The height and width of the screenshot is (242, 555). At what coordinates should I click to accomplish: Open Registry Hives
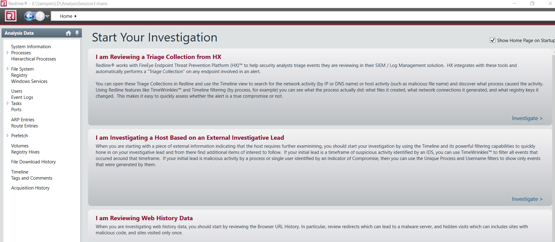25,152
